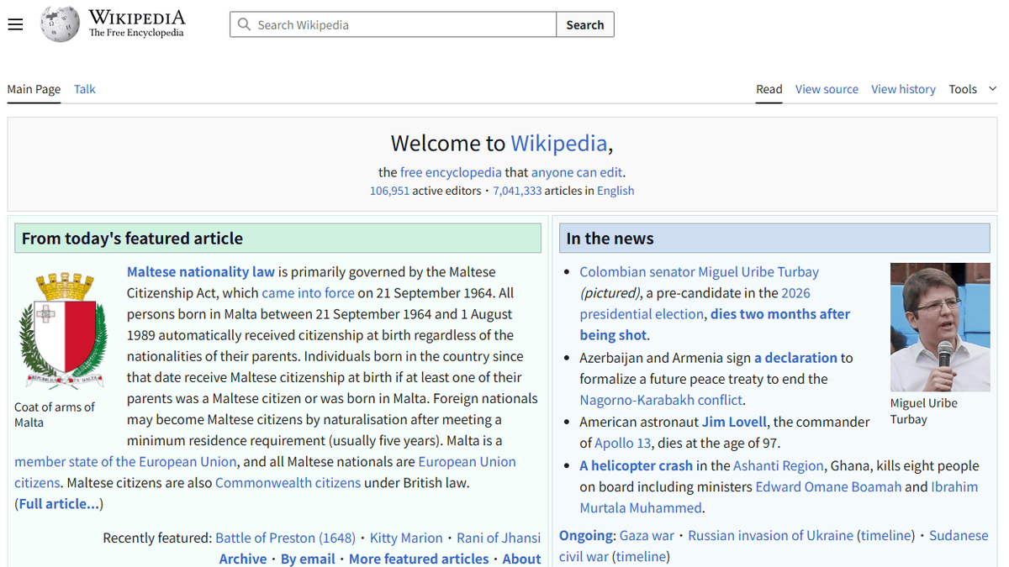Image resolution: width=1009 pixels, height=567 pixels.
Task: Open the Rani of Jhansi link
Action: pyautogui.click(x=499, y=538)
